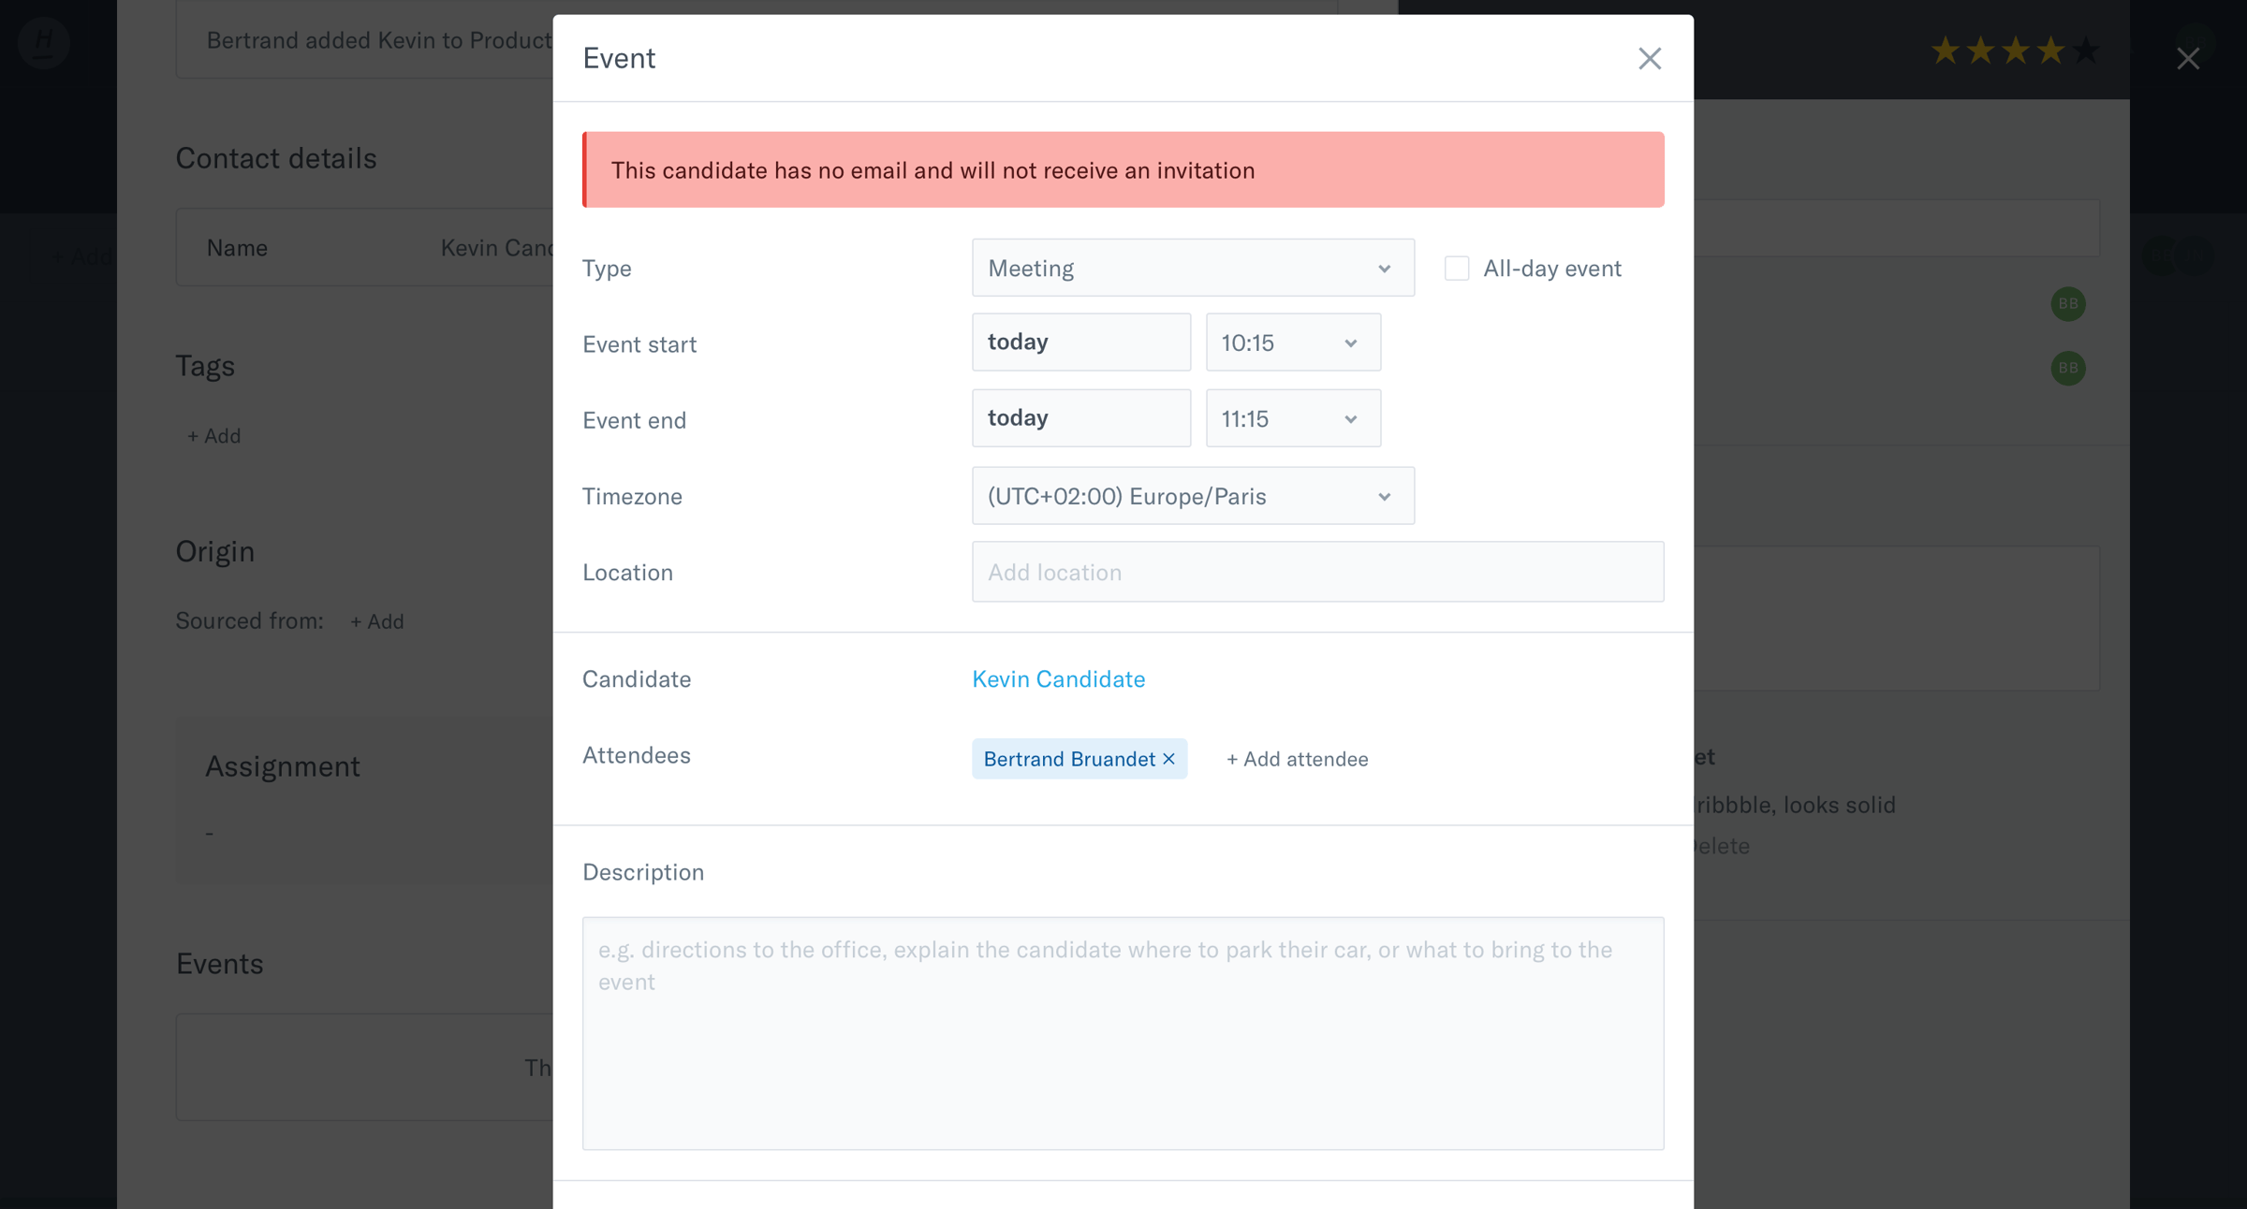The width and height of the screenshot is (2247, 1209).
Task: Click the Event start date field
Action: 1081,342
